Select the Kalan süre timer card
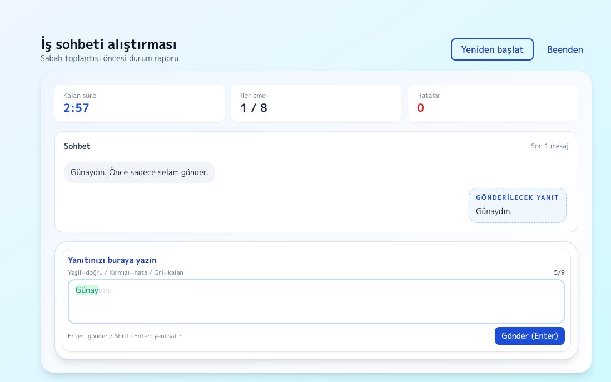The height and width of the screenshot is (382, 611). pyautogui.click(x=140, y=103)
